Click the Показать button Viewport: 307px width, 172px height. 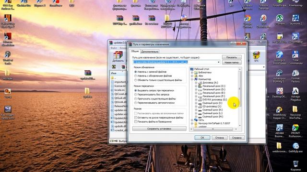pyautogui.click(x=232, y=57)
